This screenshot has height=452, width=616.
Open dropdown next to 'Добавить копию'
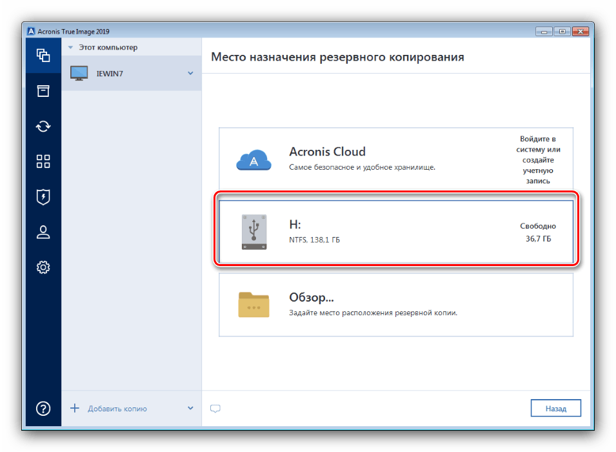[x=190, y=408]
